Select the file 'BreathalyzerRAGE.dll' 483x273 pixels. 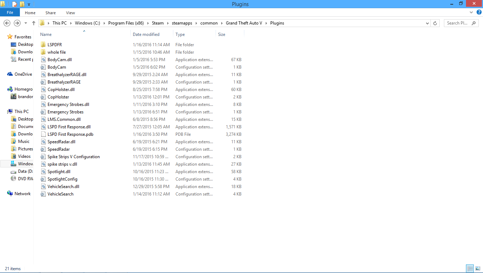pyautogui.click(x=67, y=75)
